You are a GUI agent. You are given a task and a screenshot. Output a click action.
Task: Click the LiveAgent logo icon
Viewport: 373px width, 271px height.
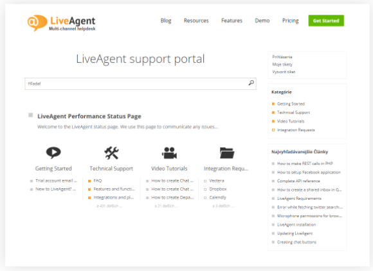(37, 23)
